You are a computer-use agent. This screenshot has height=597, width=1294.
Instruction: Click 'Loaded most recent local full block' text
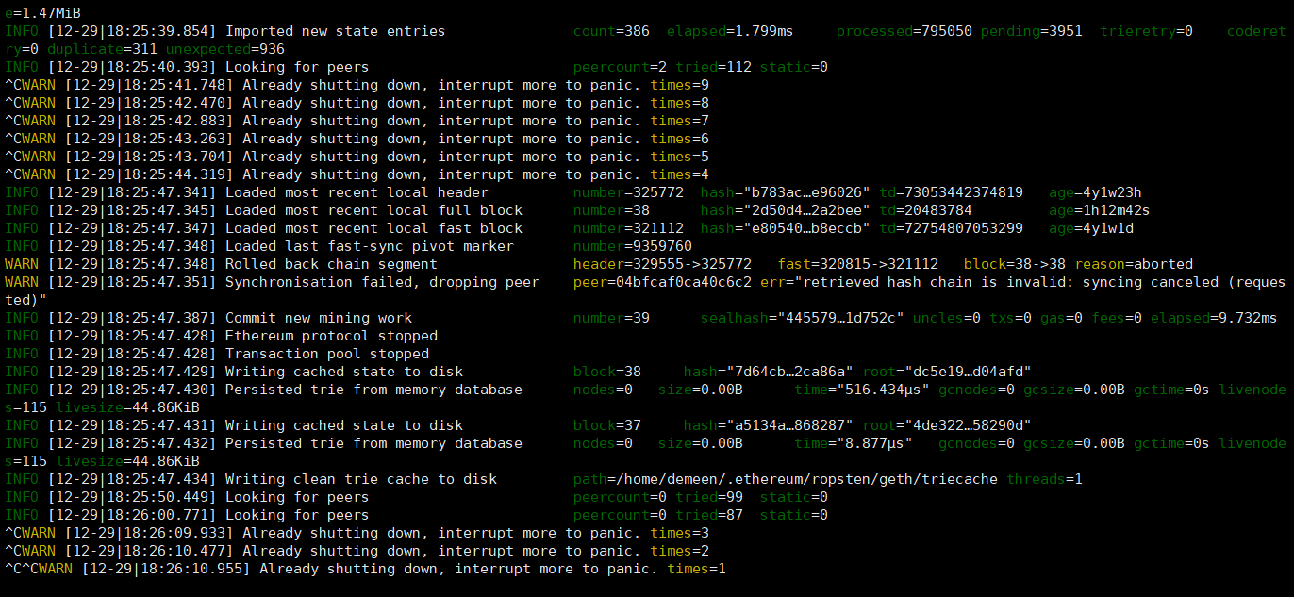(x=373, y=210)
